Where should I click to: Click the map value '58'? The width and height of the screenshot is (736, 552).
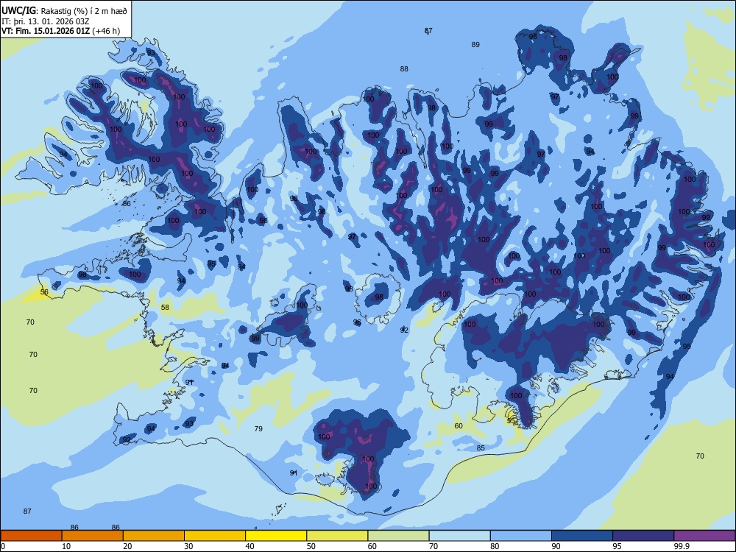(x=165, y=308)
